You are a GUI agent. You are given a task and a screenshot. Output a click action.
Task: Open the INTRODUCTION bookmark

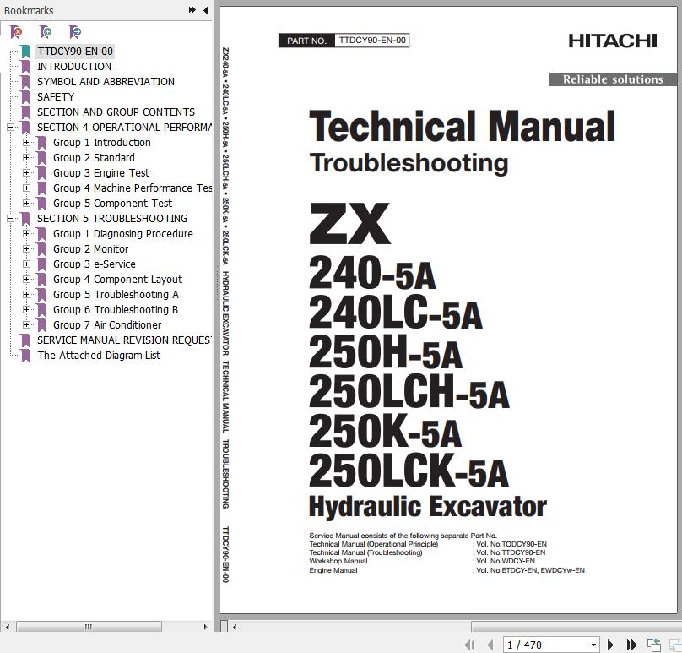(x=74, y=67)
